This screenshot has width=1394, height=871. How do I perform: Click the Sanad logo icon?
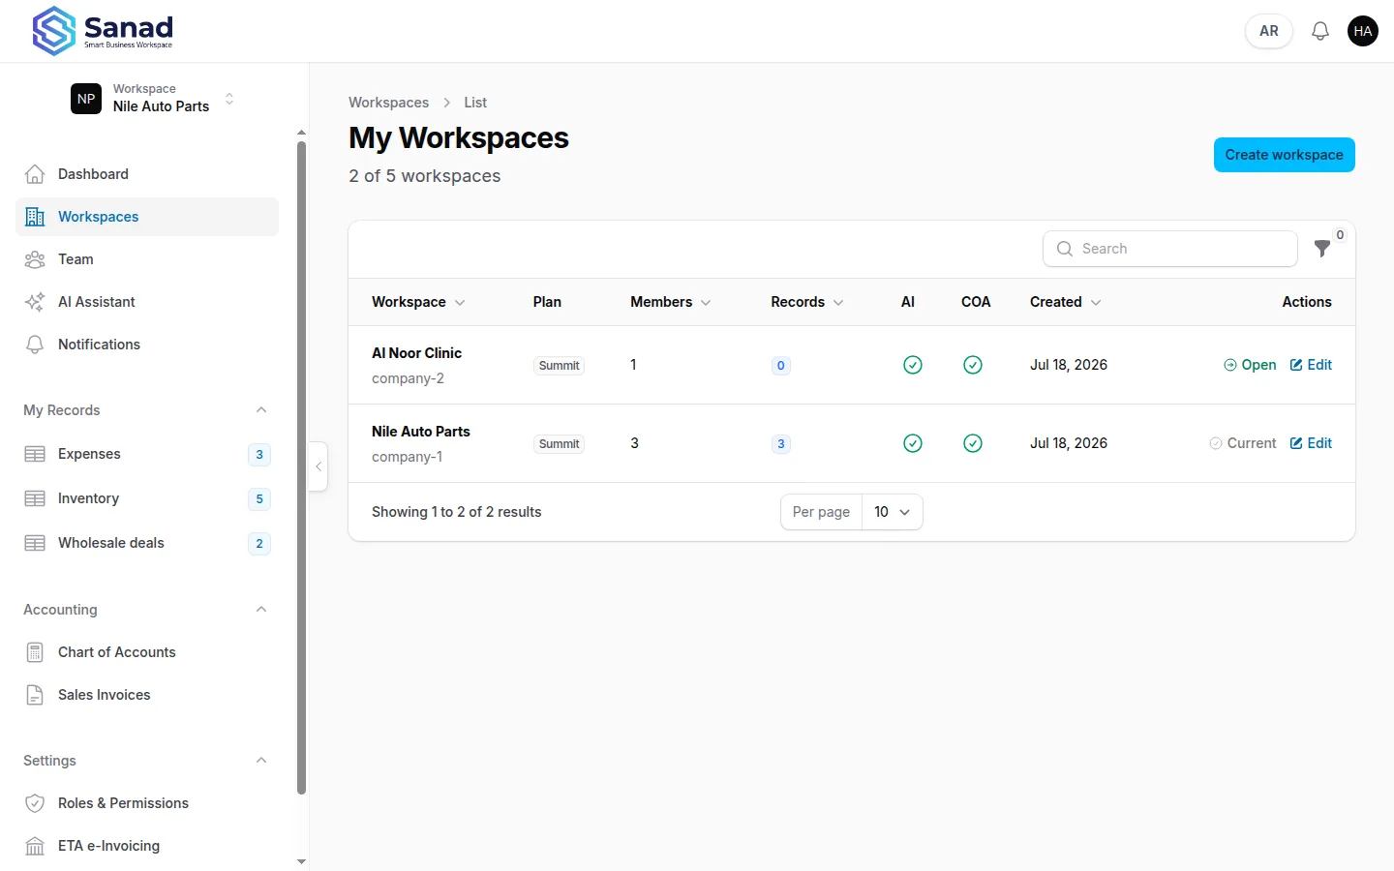(x=54, y=30)
